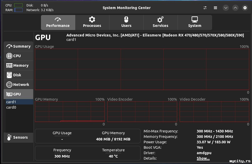Screen dimensions: 252x164
Task: Open the Users tab
Action: (x=126, y=23)
